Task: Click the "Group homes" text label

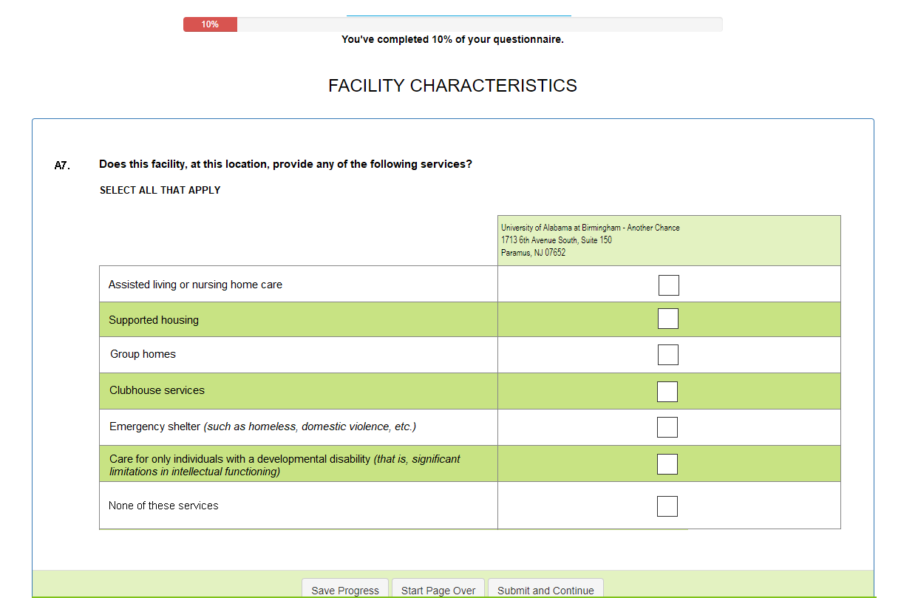Action: [x=143, y=354]
